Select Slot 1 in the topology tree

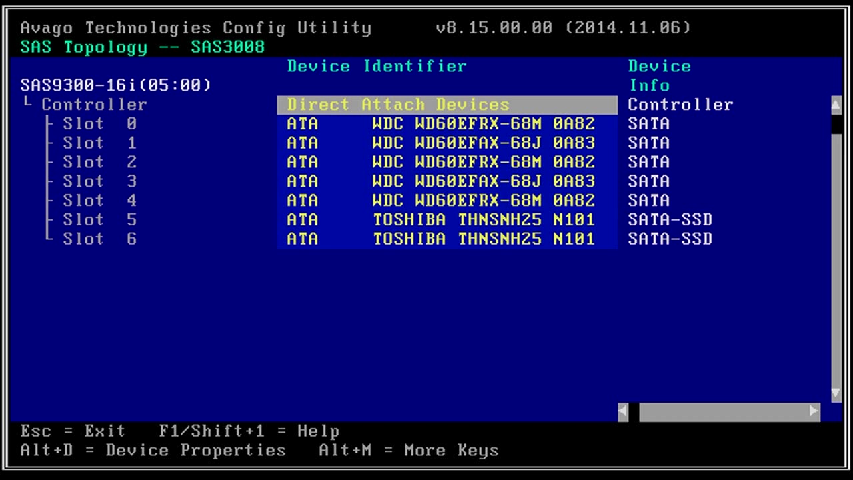(x=100, y=143)
